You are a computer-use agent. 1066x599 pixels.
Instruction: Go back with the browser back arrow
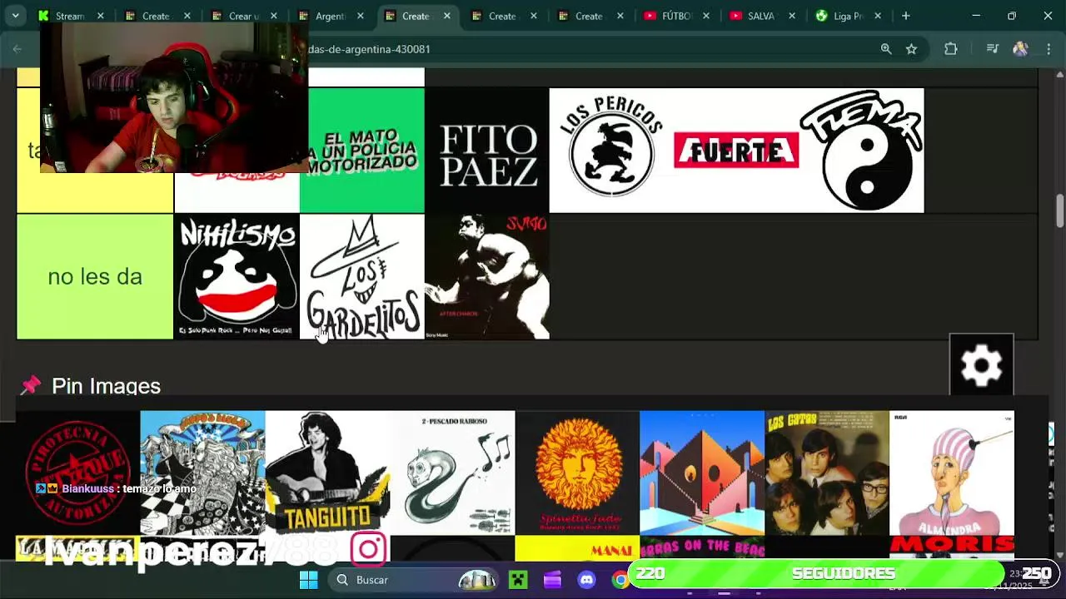[17, 49]
